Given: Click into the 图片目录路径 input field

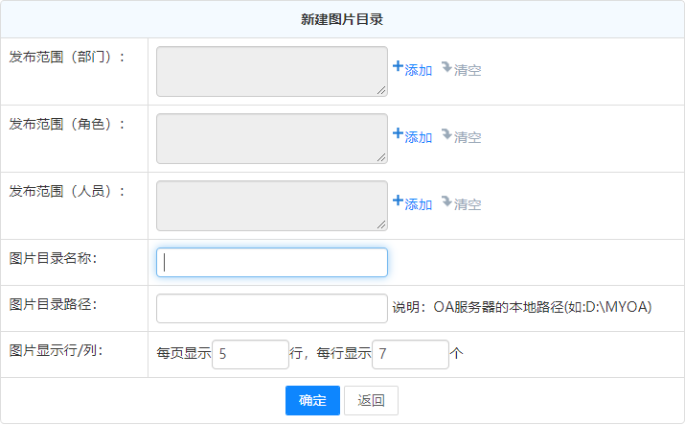Looking at the screenshot, I should coord(272,308).
